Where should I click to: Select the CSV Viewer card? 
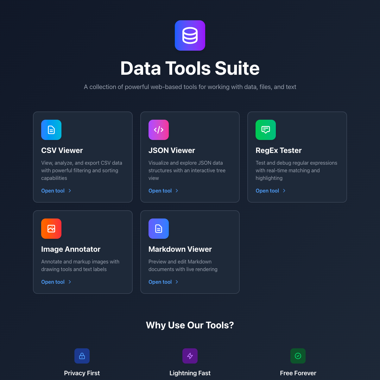tap(83, 157)
